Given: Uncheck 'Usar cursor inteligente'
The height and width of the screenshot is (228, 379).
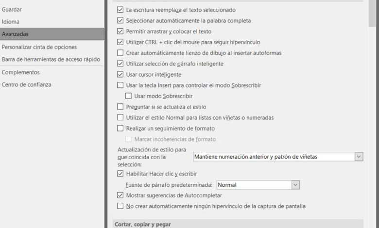Looking at the screenshot, I should point(121,75).
